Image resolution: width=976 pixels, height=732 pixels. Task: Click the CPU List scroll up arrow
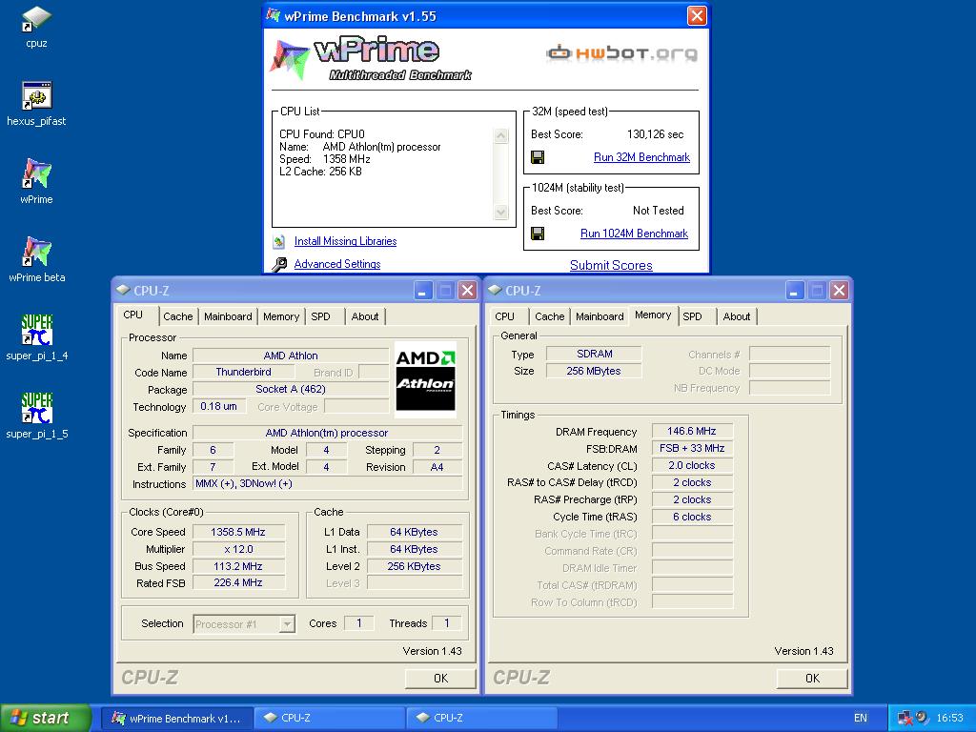[501, 135]
